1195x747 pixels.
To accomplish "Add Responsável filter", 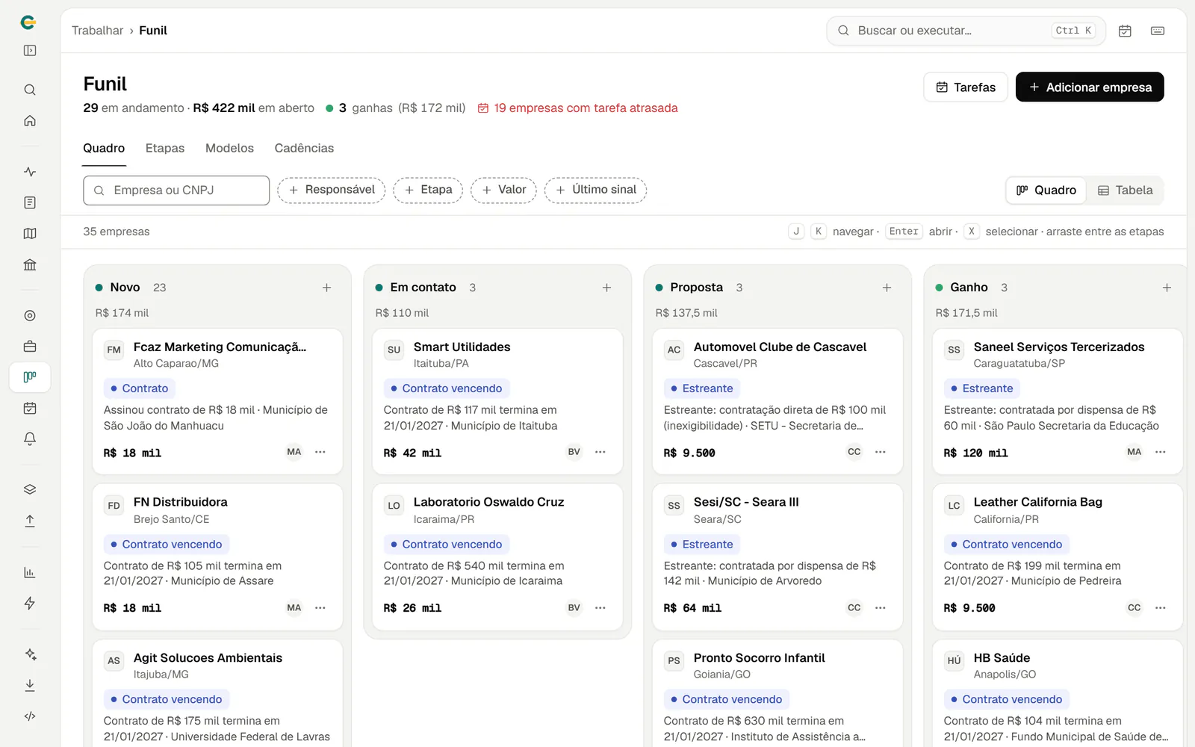I will 332,190.
